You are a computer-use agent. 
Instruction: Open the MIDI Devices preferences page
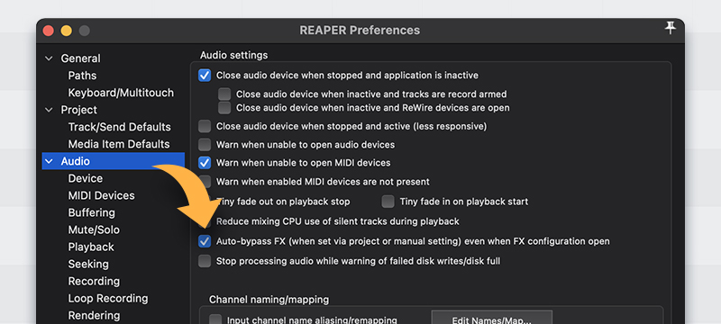(x=102, y=195)
